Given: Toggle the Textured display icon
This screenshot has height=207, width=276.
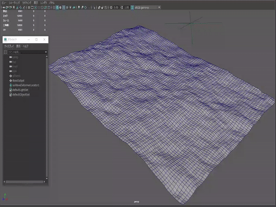Looking at the screenshot, I should 67,8.
